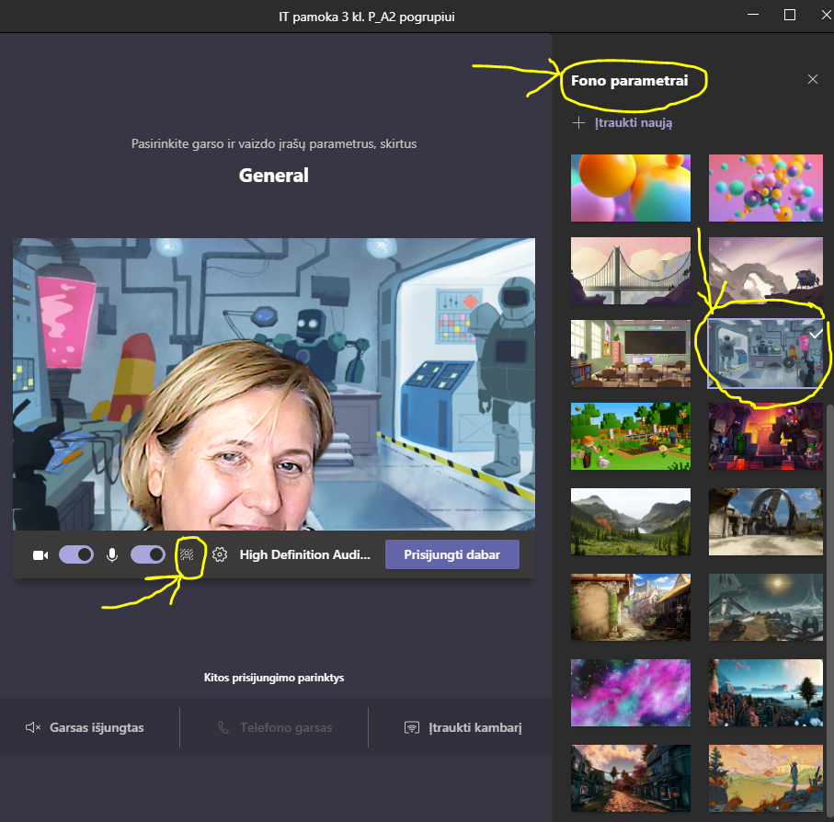Click High Definition Audio device label
Screen dimensions: 834x822
pos(304,554)
